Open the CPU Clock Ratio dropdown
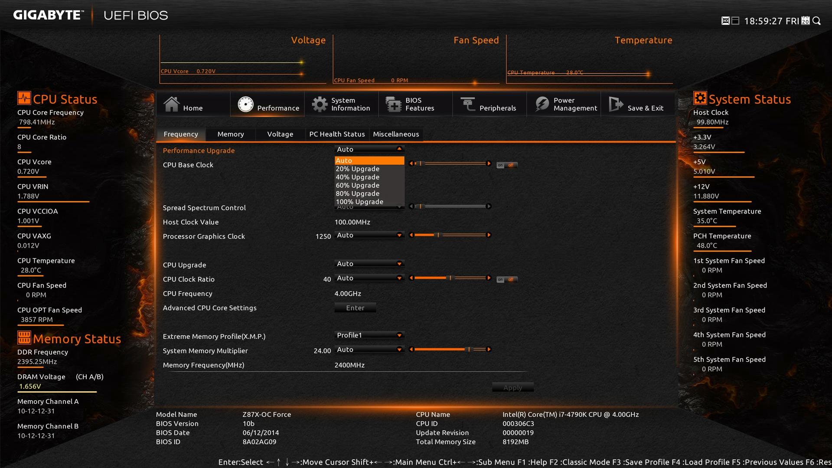This screenshot has height=468, width=832. pos(369,278)
